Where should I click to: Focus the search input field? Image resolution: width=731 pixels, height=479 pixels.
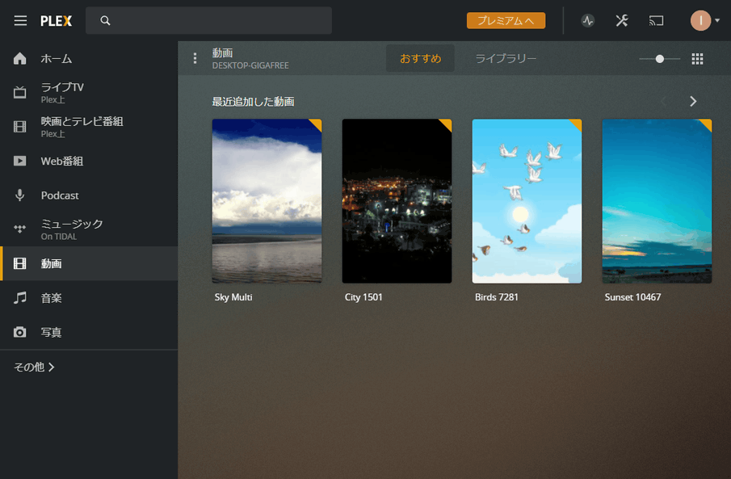tap(208, 20)
